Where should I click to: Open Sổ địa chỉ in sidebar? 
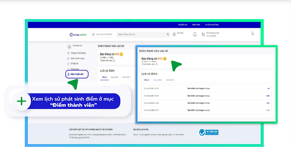coord(73,63)
